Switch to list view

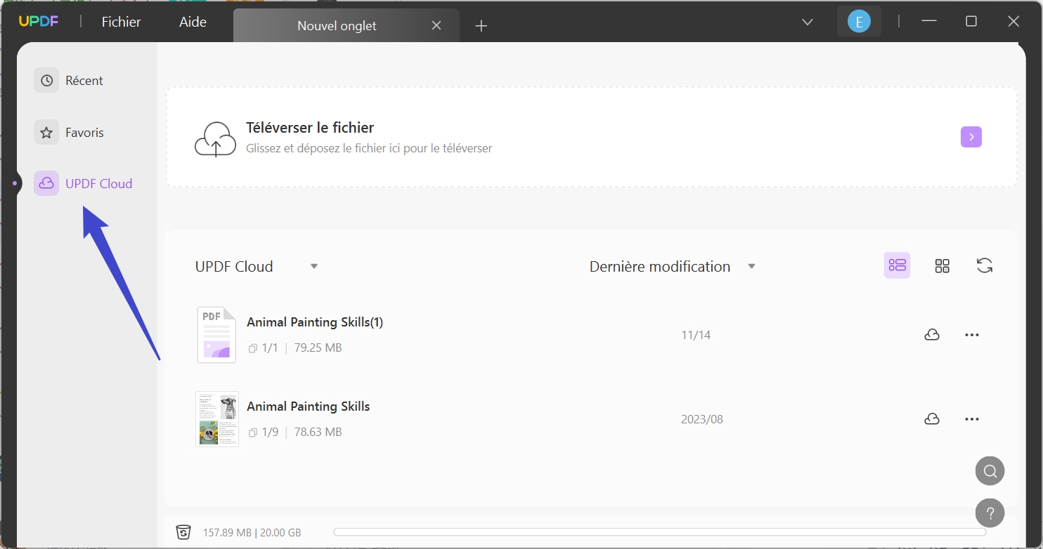click(x=897, y=265)
